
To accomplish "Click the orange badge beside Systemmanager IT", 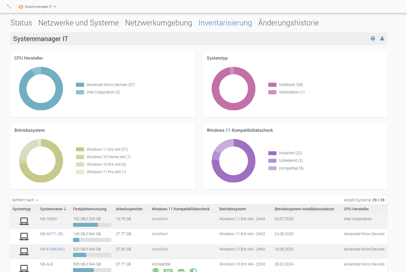I will pos(21,7).
